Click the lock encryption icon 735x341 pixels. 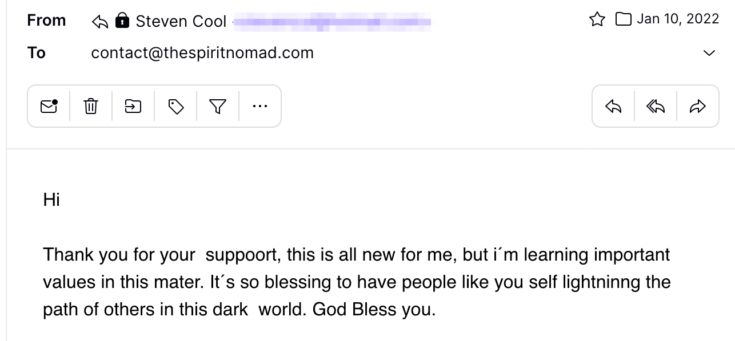[122, 22]
